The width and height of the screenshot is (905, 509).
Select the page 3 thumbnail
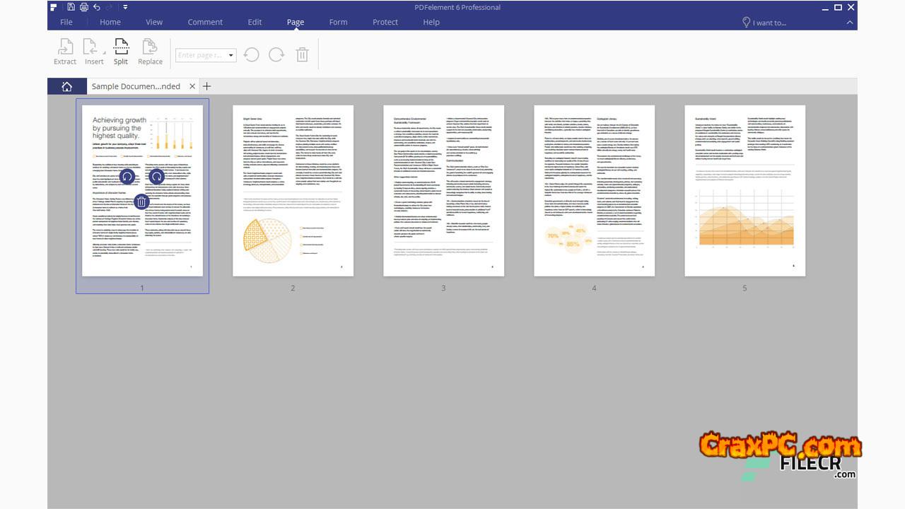tap(443, 191)
